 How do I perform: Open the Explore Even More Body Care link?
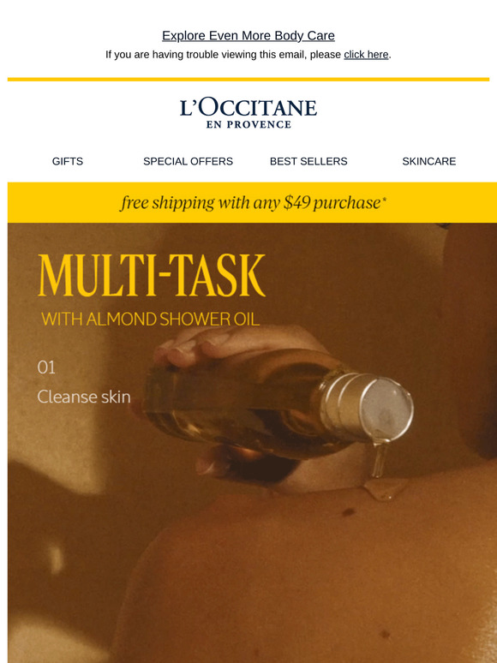coord(248,36)
